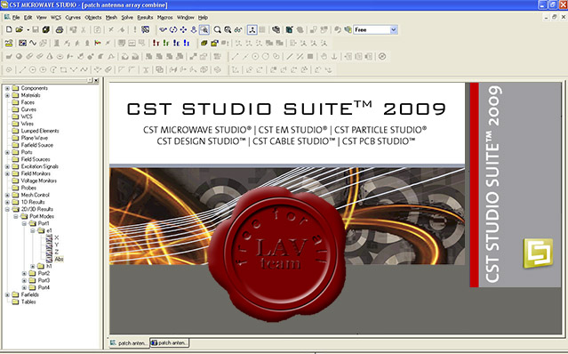The width and height of the screenshot is (568, 354).
Task: Expand the Ports folder node
Action: [x=7, y=152]
